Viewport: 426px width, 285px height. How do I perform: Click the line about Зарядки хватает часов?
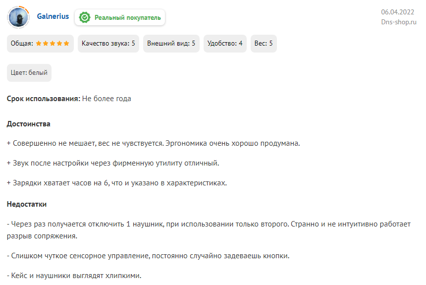117,183
